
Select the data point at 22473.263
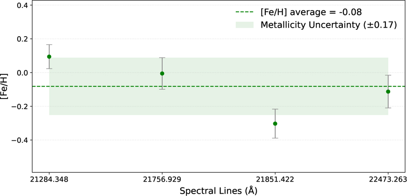(x=388, y=92)
